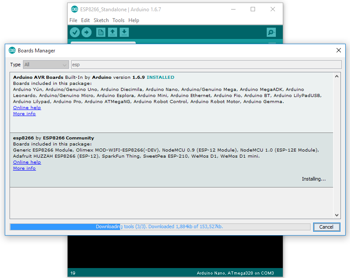Open the File menu
The image size is (350, 278).
pyautogui.click(x=73, y=20)
